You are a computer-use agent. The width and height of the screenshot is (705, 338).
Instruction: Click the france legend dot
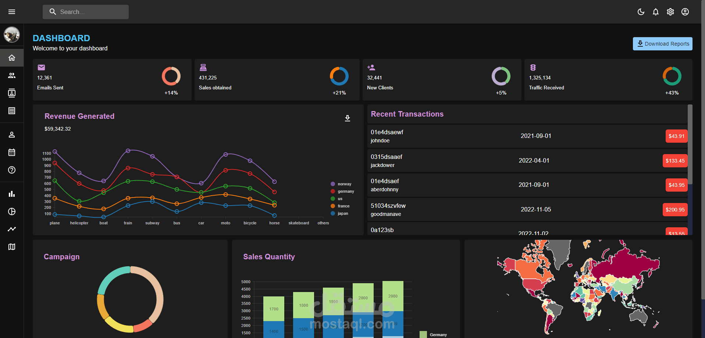333,206
